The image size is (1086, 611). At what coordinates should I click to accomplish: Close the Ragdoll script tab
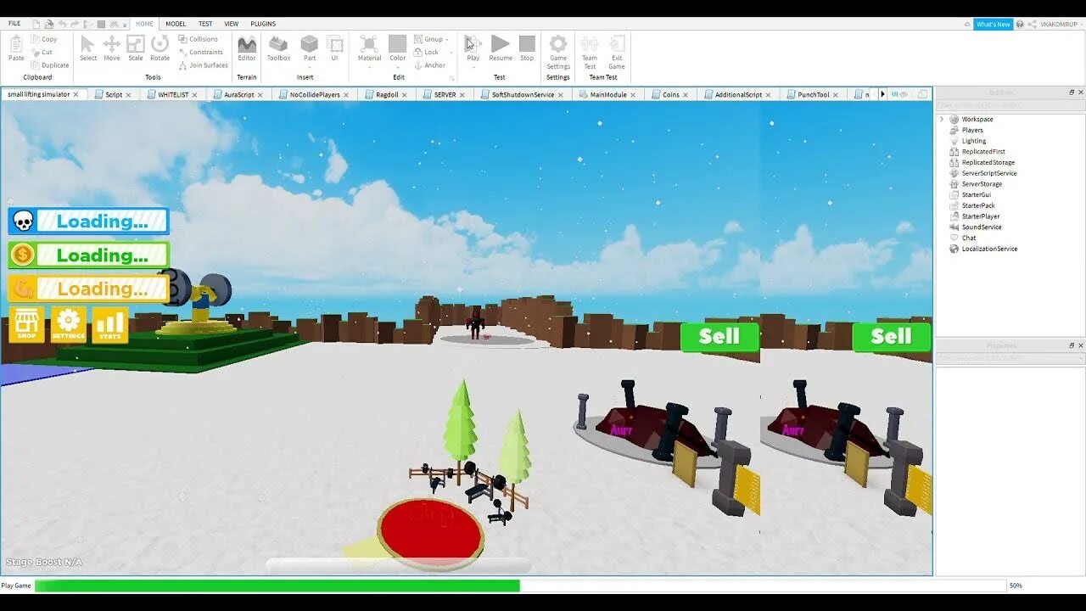(x=406, y=95)
